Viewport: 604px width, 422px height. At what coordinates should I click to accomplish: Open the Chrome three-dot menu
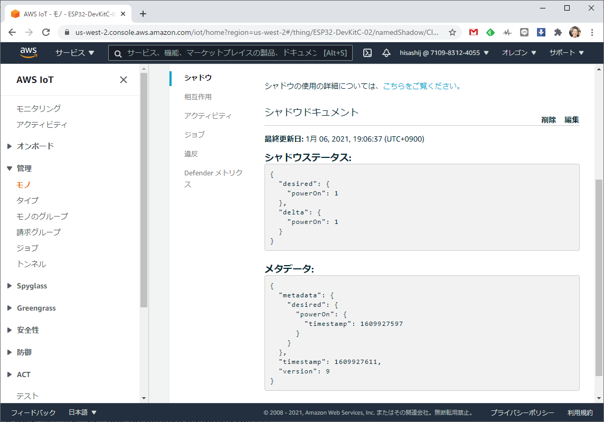coord(592,32)
